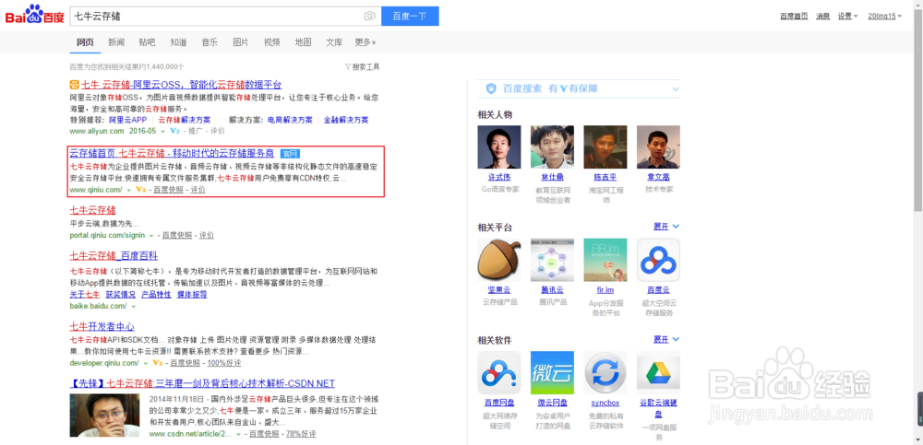Expand 相关软件 section with 展开

click(666, 339)
